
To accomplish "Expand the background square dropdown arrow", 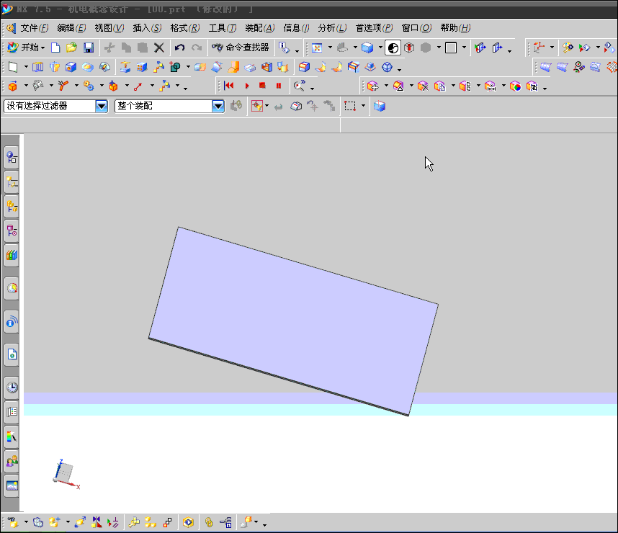I will pyautogui.click(x=464, y=48).
